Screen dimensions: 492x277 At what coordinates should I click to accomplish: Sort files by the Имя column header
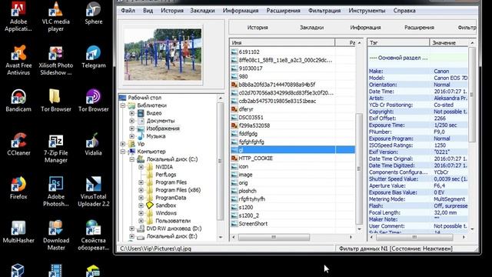(282, 42)
